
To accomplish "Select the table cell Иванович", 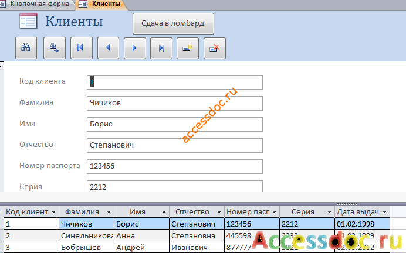I will pos(197,247).
